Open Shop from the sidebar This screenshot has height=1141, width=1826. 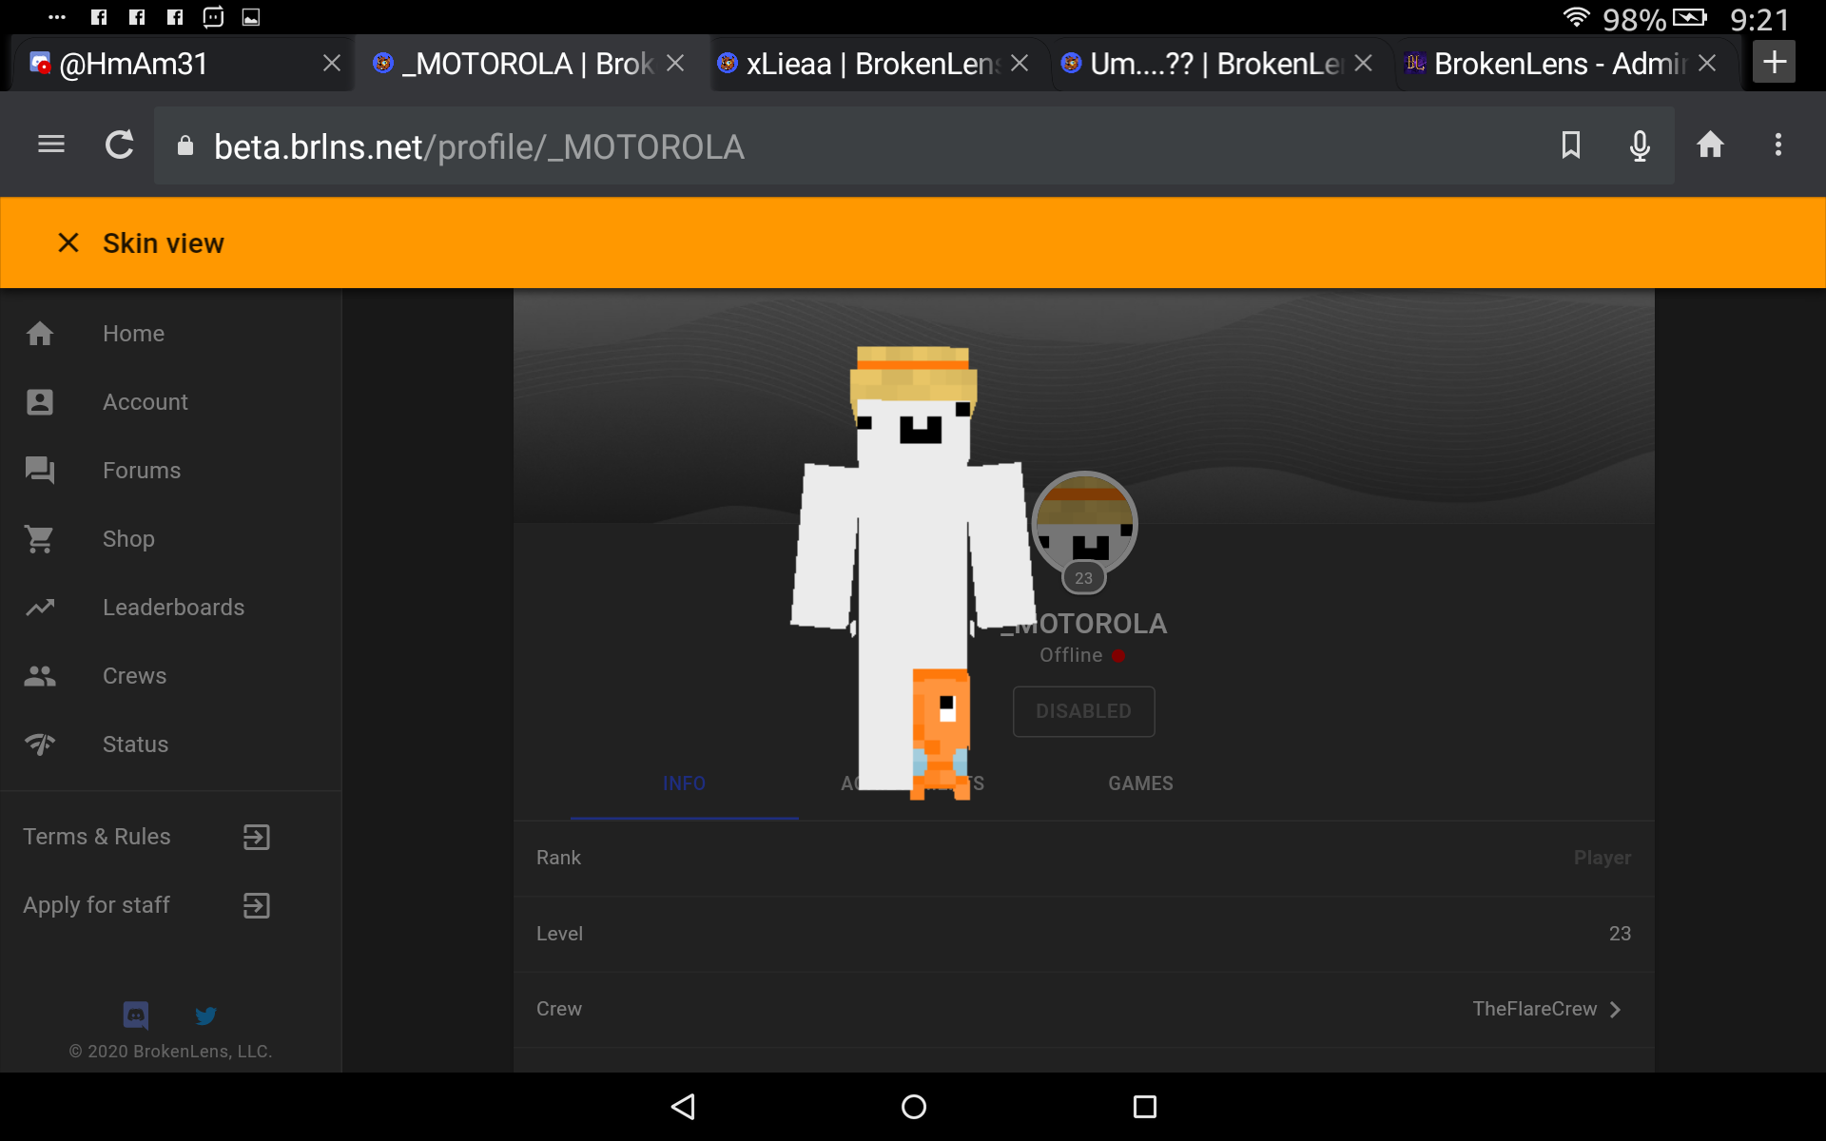(x=128, y=539)
